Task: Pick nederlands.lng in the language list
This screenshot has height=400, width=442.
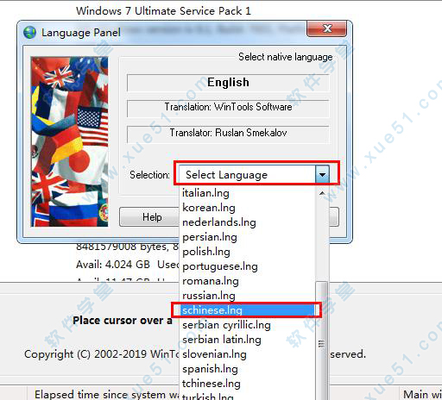Action: click(x=248, y=222)
